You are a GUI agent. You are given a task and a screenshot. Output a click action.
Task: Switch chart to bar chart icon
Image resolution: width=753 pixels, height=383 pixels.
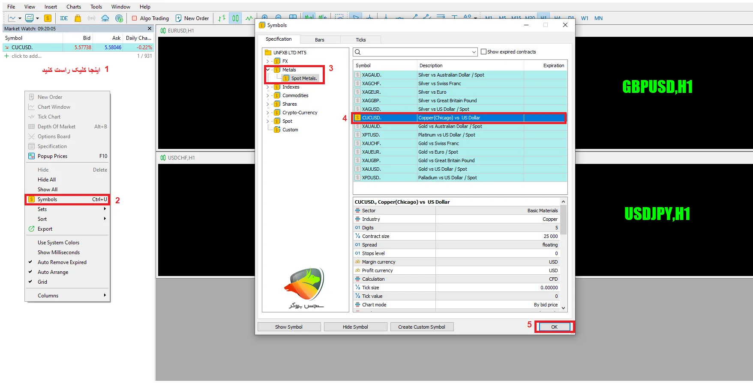click(x=222, y=18)
